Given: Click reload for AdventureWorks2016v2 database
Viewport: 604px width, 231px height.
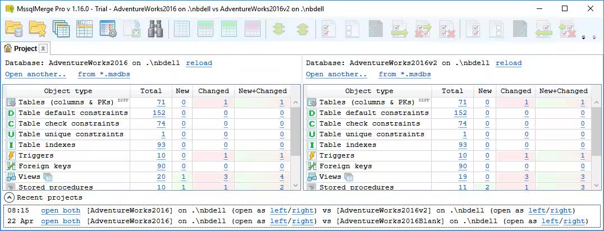Looking at the screenshot, I should coord(509,63).
